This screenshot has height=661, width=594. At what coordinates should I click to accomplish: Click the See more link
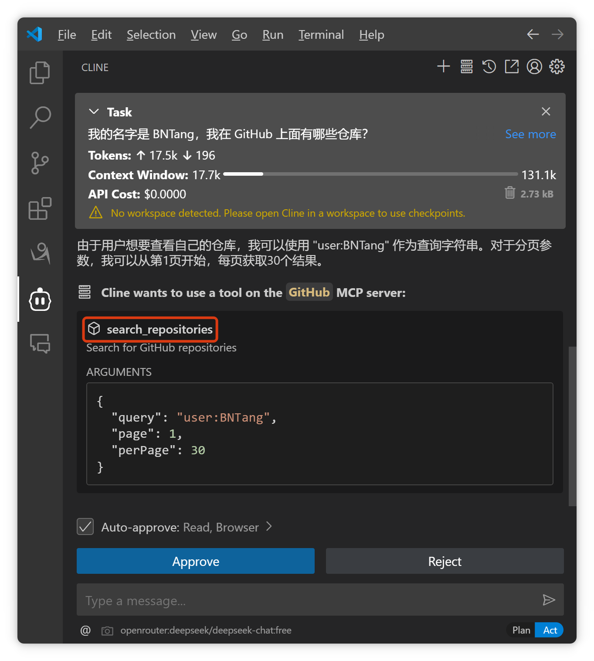(x=530, y=134)
